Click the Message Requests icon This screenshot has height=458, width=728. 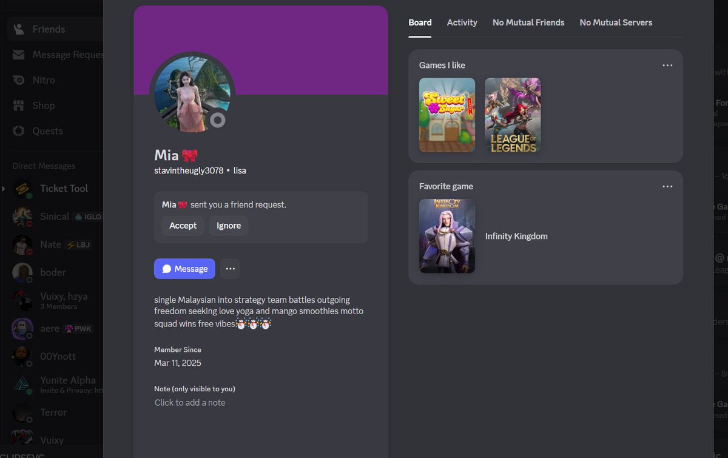coord(18,55)
